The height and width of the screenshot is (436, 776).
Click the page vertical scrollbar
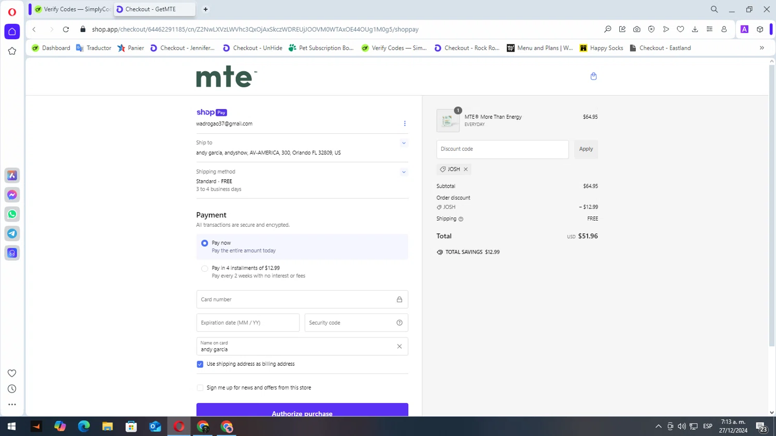[772, 206]
